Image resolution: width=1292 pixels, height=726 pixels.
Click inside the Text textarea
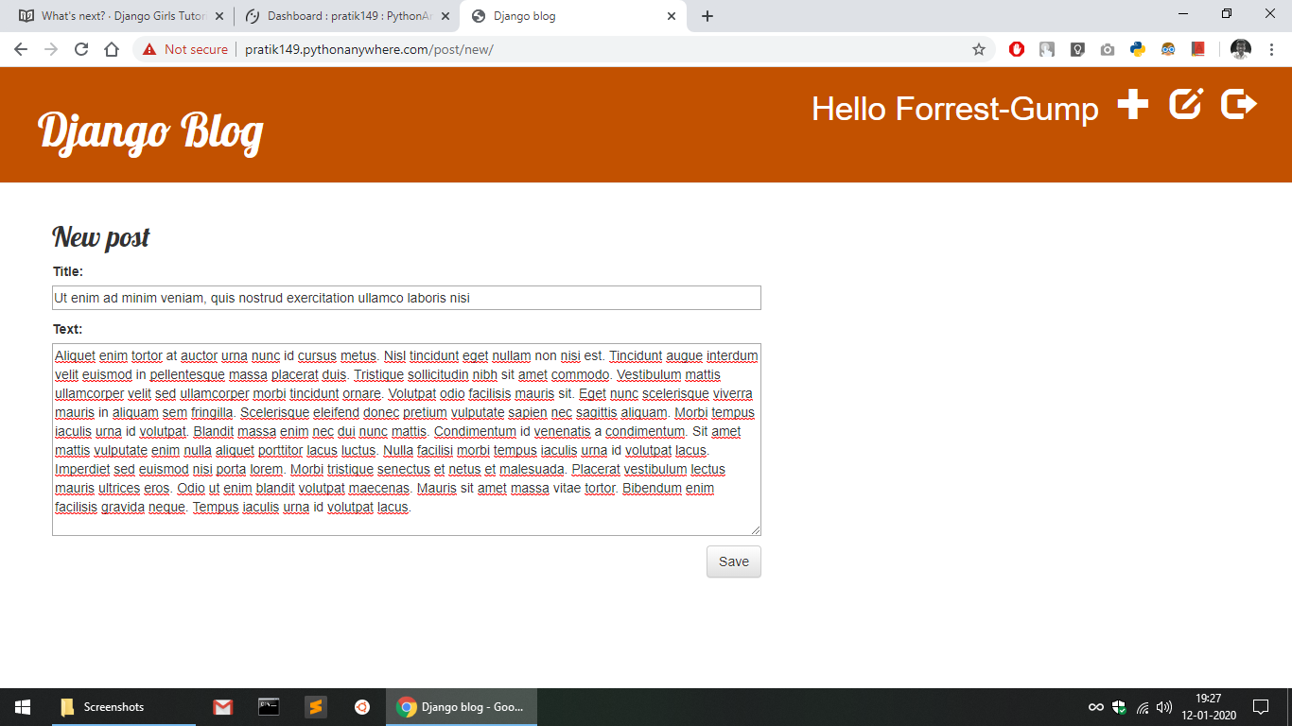[x=407, y=440]
